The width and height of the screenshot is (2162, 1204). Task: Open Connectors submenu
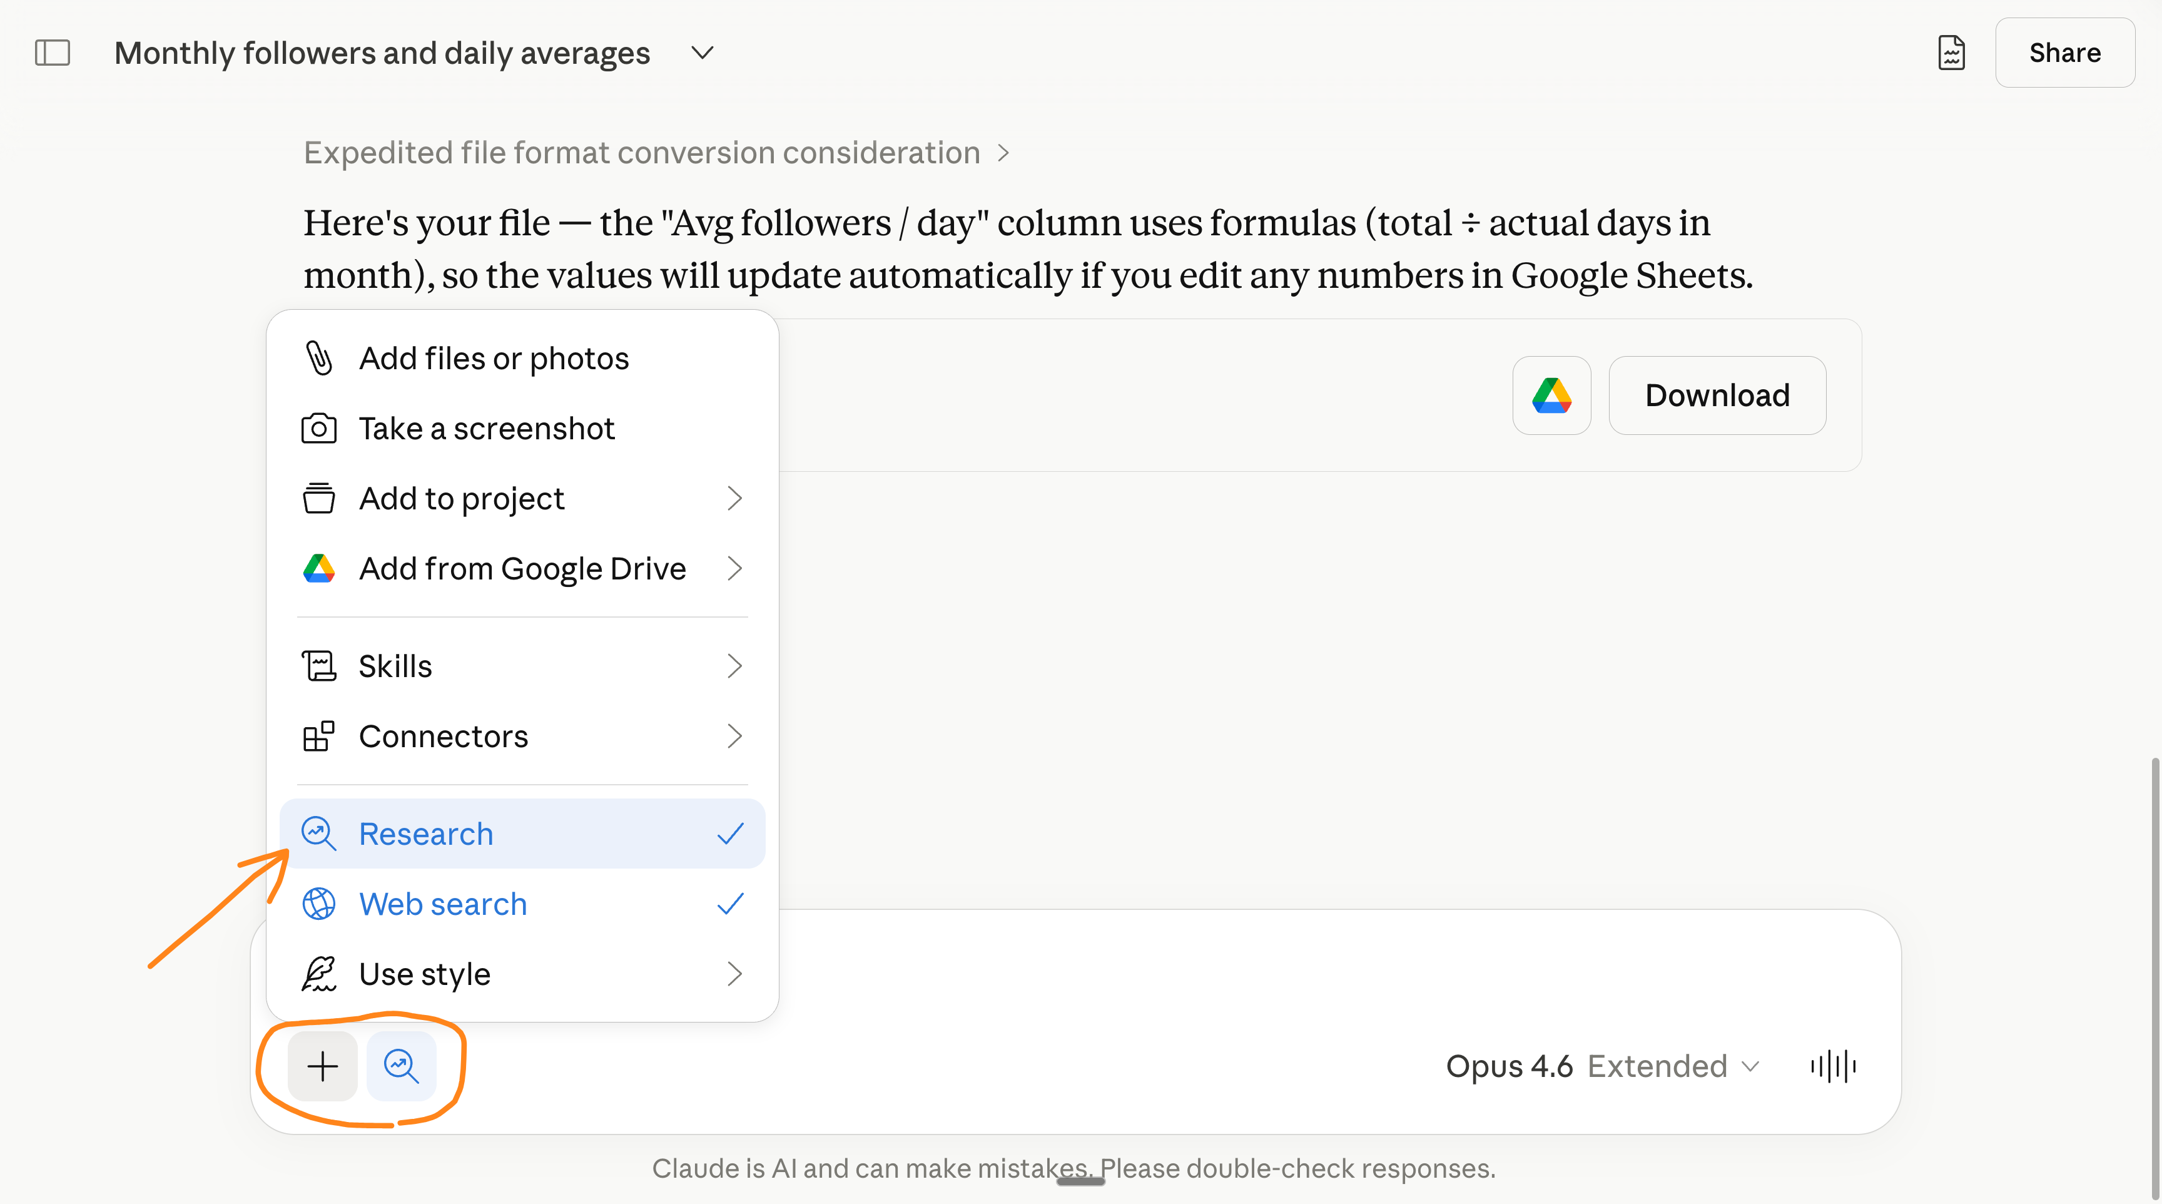[521, 737]
